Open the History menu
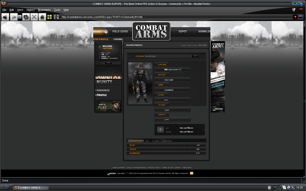The height and width of the screenshot is (191, 306). click(x=31, y=10)
